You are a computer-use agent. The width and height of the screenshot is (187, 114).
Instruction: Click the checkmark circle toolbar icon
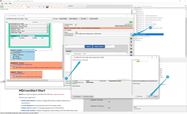tap(59, 7)
